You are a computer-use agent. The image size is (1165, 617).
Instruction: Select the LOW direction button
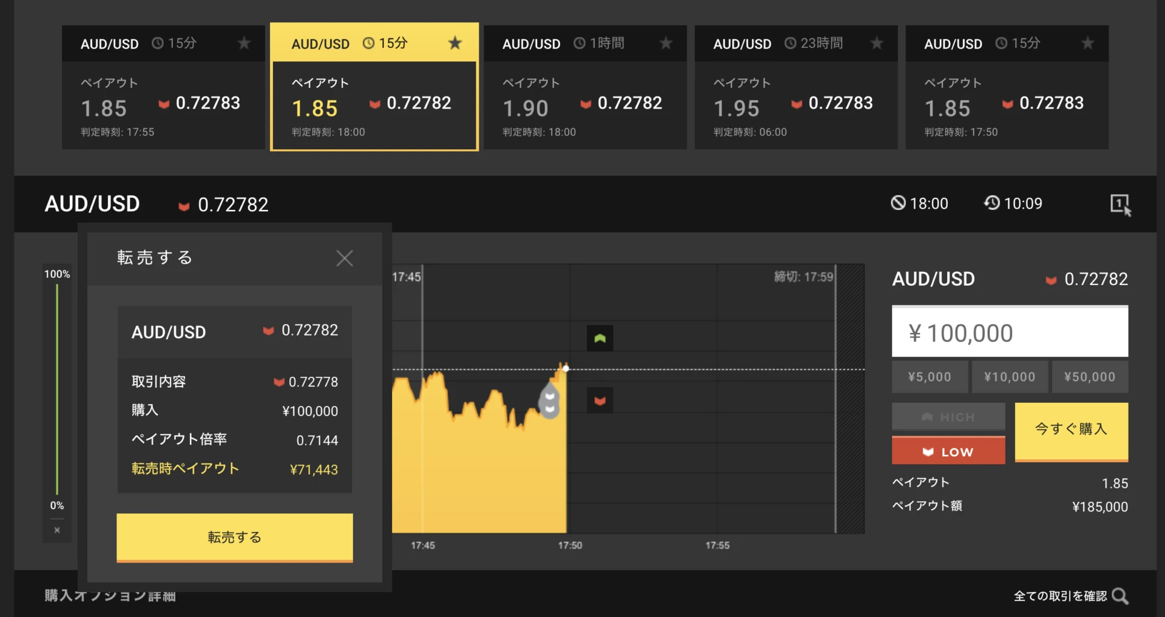948,451
